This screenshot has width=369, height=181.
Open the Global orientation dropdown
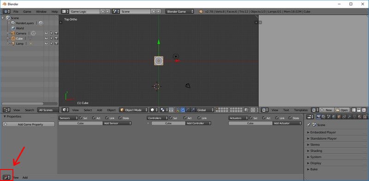[205, 110]
